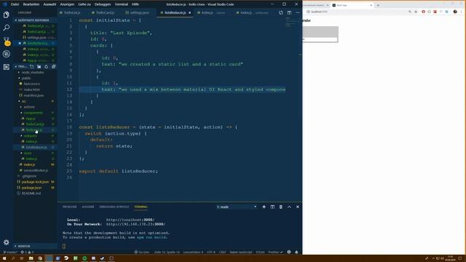Open the Datei menu
This screenshot has height=262, width=466.
tap(15, 4)
